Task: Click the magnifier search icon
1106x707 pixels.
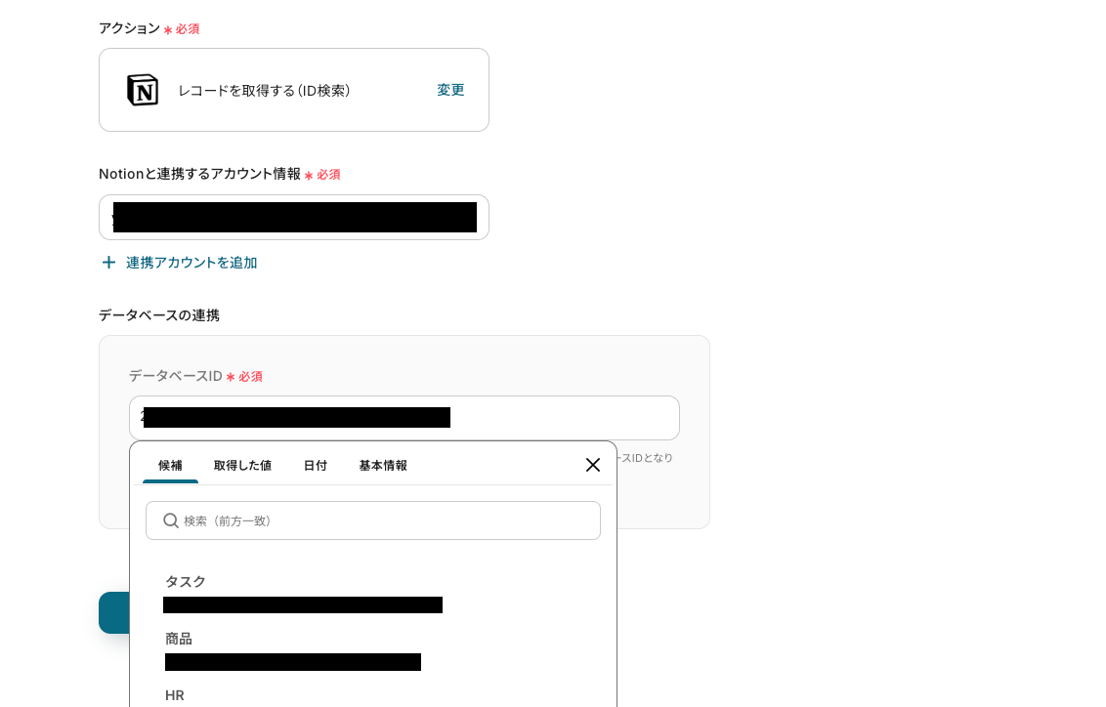Action: pyautogui.click(x=171, y=520)
